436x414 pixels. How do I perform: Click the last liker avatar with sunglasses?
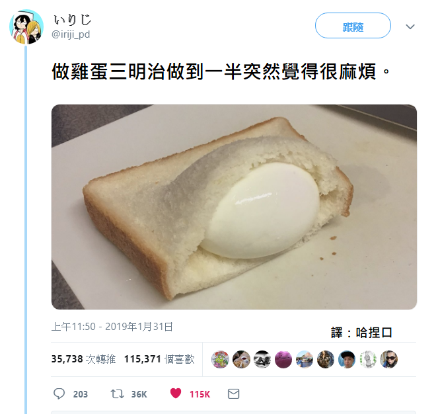[388, 359]
